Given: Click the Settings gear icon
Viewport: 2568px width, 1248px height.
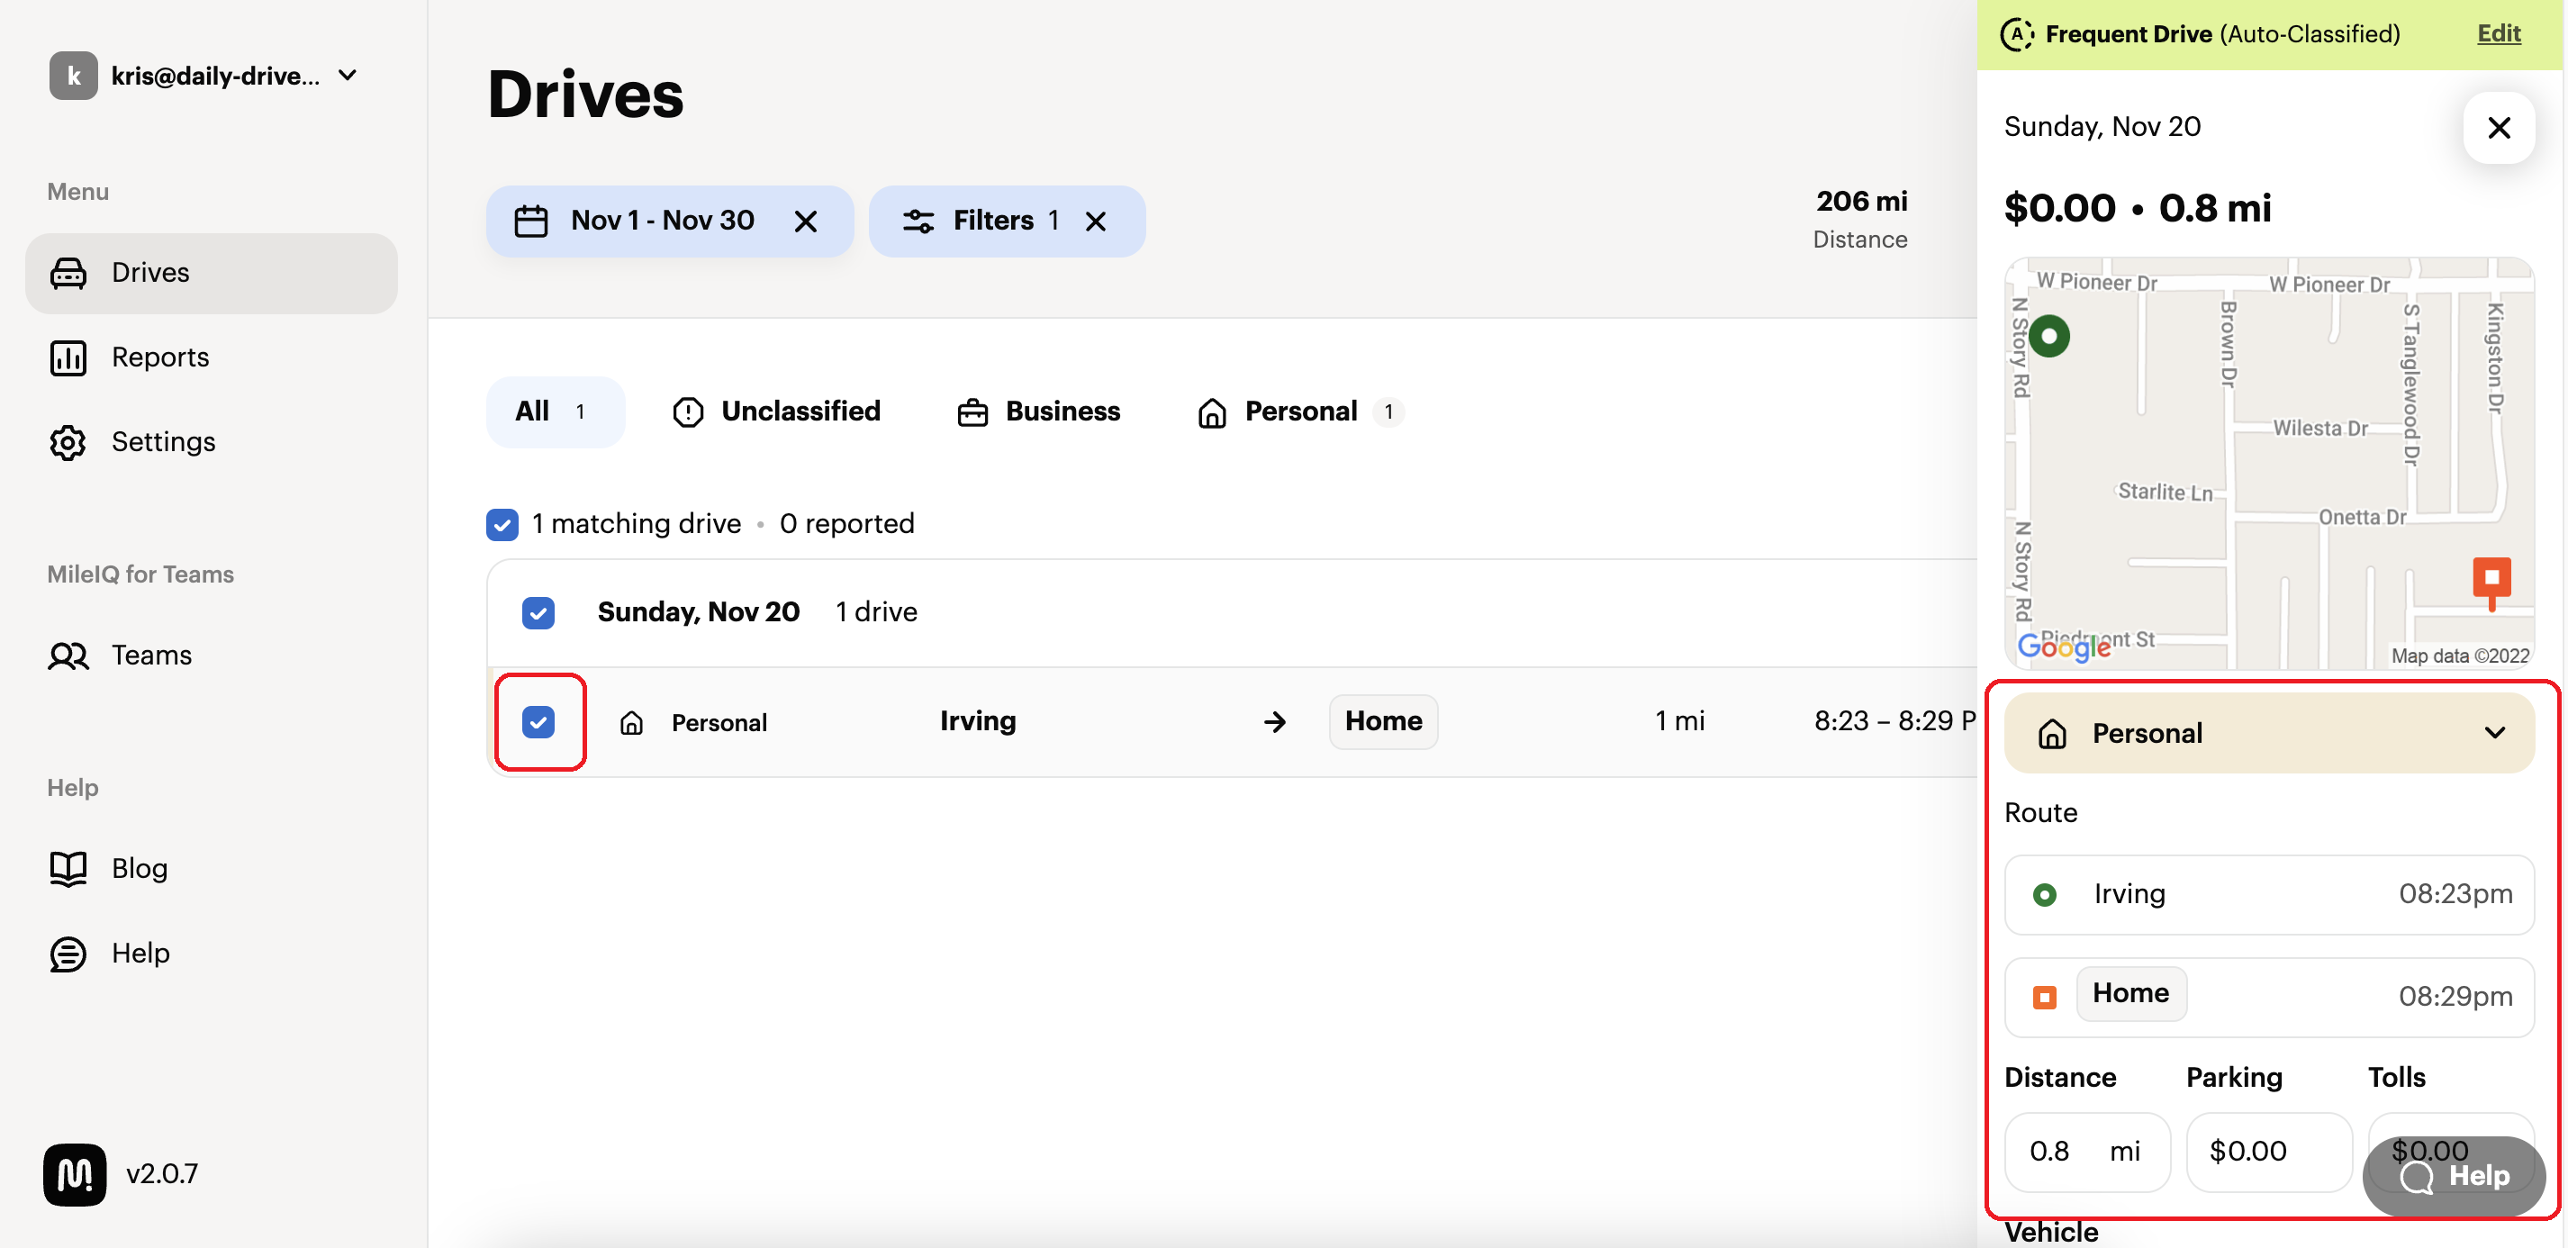Looking at the screenshot, I should (x=68, y=443).
